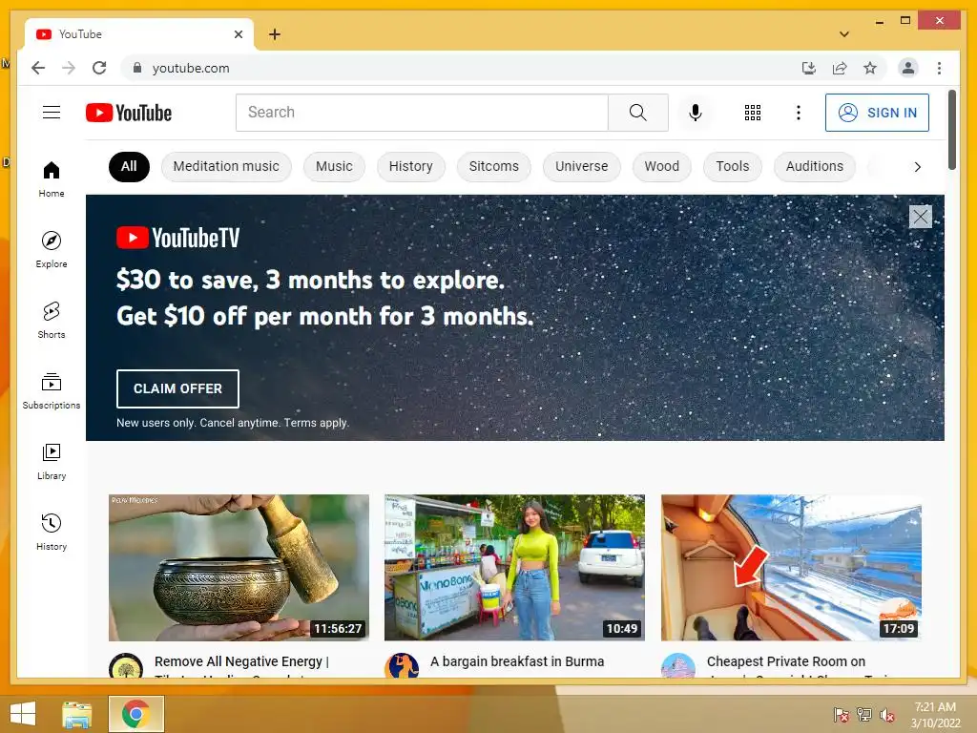Share this page icon

coord(840,68)
